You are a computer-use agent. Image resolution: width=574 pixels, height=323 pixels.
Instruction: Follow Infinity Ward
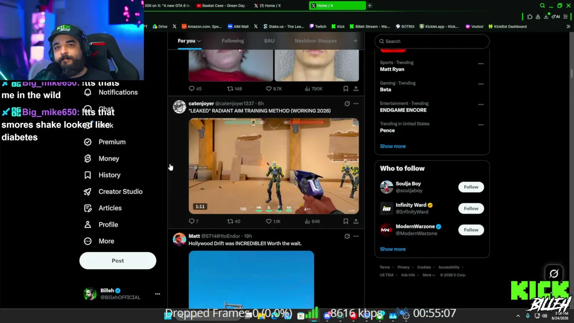pos(471,209)
